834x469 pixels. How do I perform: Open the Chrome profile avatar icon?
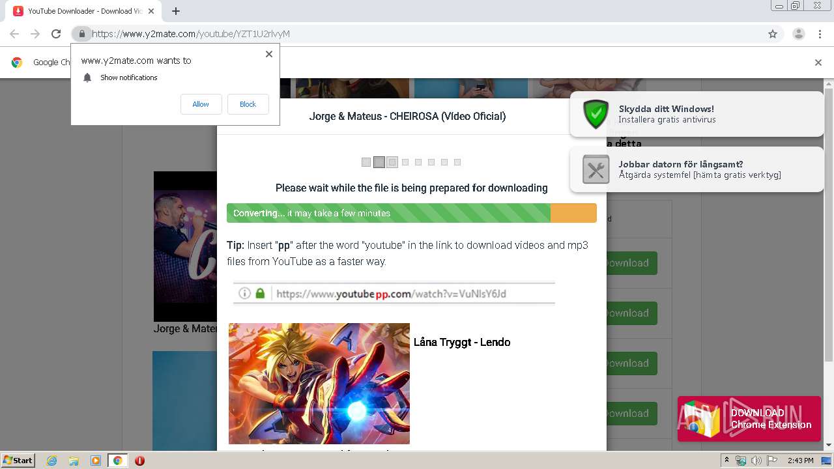pyautogui.click(x=799, y=34)
